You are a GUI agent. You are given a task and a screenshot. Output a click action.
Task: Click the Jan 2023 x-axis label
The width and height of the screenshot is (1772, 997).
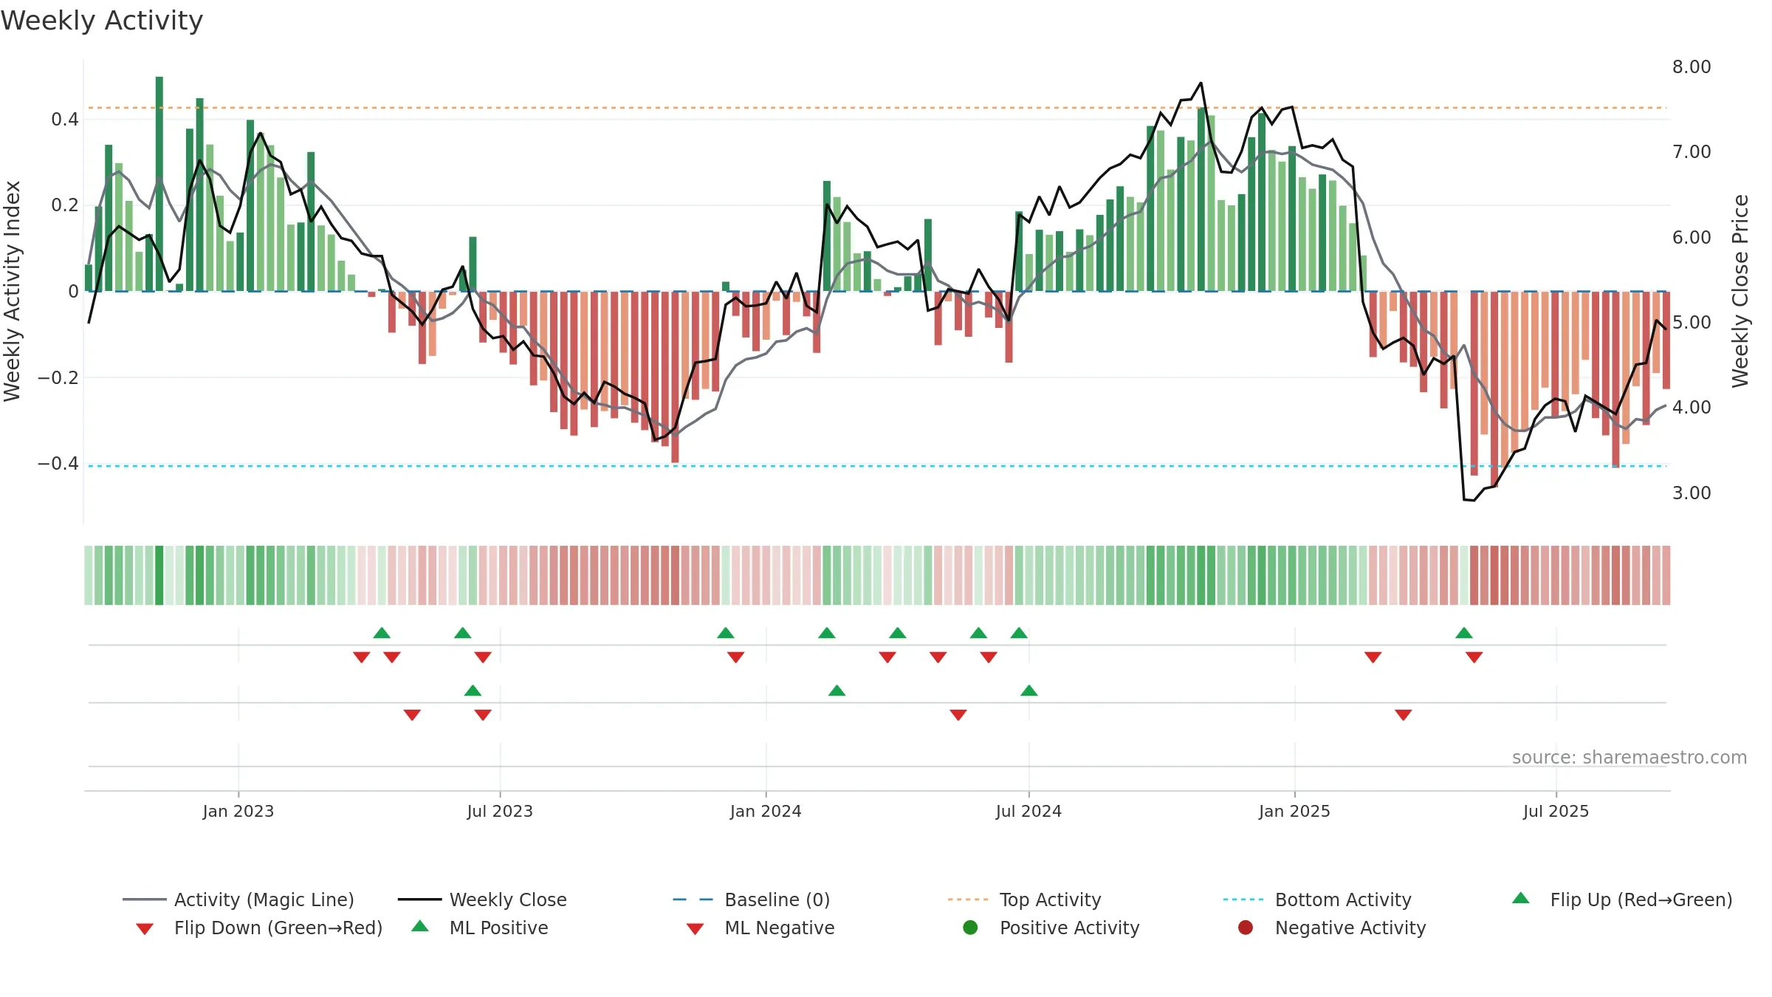click(238, 811)
